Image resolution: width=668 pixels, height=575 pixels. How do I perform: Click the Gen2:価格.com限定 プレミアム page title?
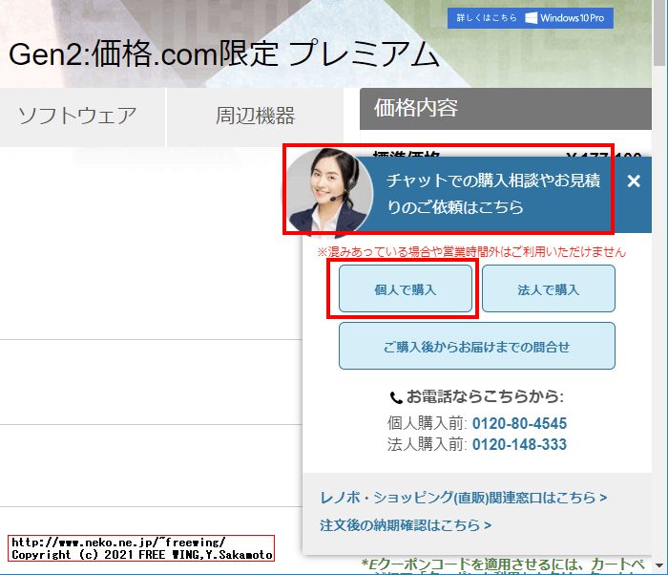tap(224, 54)
